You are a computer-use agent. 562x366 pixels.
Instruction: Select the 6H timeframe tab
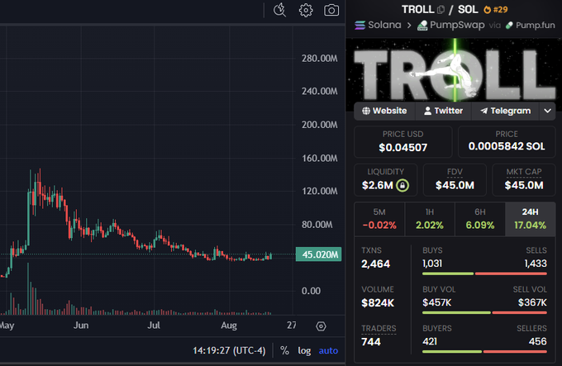pos(480,219)
